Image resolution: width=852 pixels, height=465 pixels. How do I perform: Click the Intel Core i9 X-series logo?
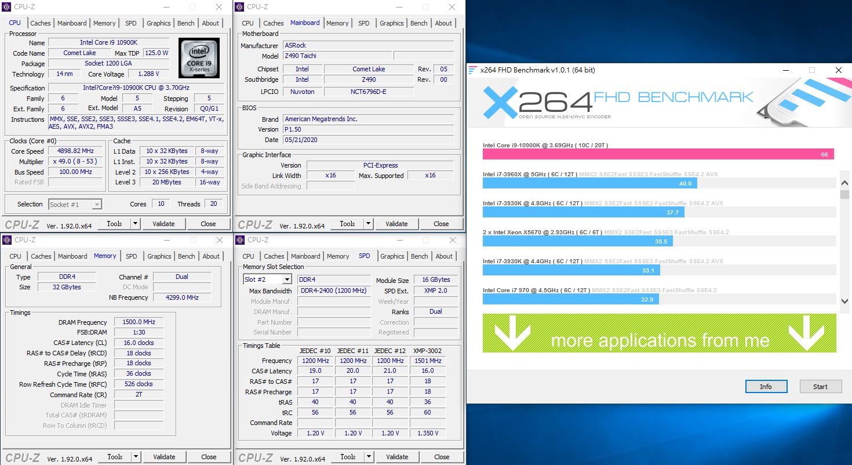[199, 58]
